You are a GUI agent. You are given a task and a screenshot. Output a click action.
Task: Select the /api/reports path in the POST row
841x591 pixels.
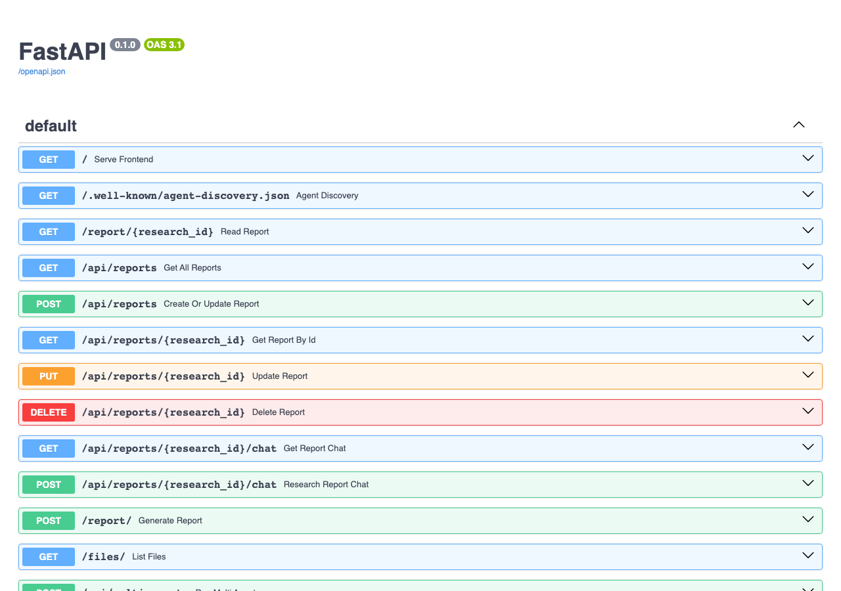click(119, 304)
